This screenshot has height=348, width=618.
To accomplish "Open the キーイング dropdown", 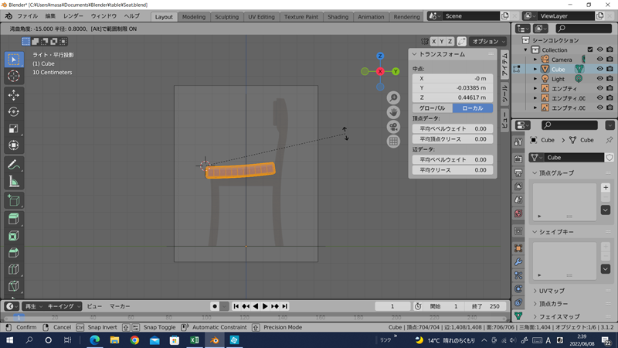I will pos(63,306).
